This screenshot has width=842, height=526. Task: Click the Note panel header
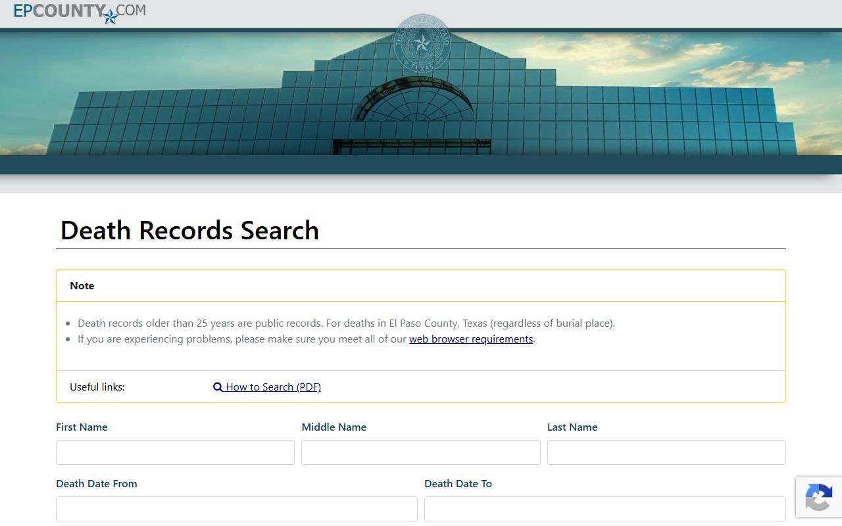(421, 285)
